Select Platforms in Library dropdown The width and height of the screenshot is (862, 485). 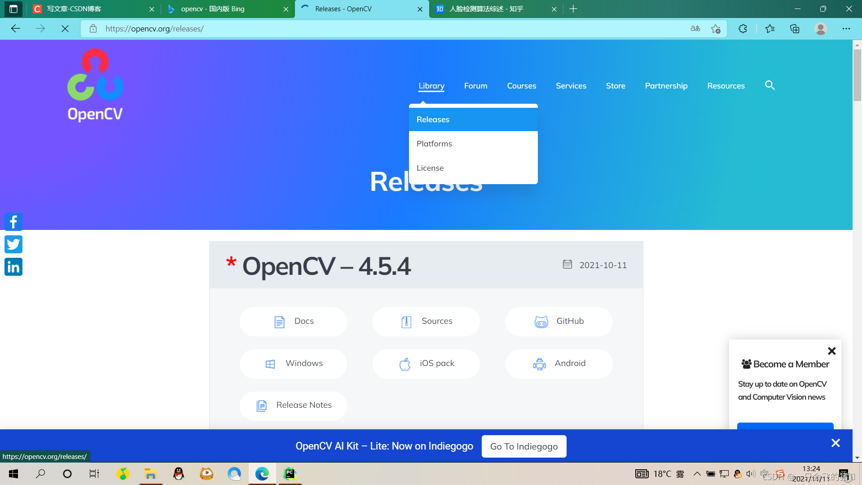tap(473, 144)
